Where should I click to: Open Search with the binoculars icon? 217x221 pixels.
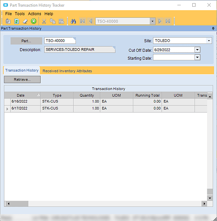point(73,21)
